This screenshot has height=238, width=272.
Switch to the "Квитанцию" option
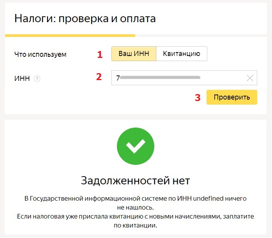click(181, 54)
